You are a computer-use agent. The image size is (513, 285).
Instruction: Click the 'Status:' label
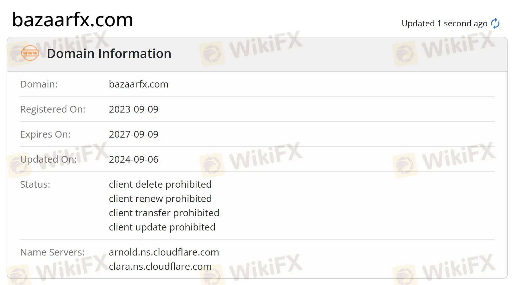tap(35, 184)
